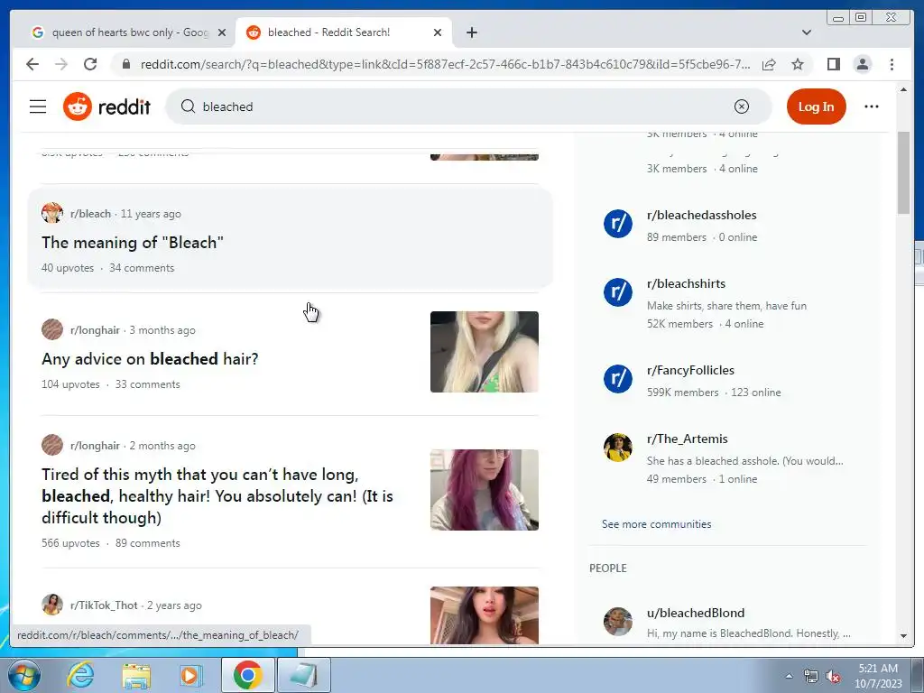Click 33 comments on bleached hair post
This screenshot has height=693, width=924.
(x=147, y=384)
